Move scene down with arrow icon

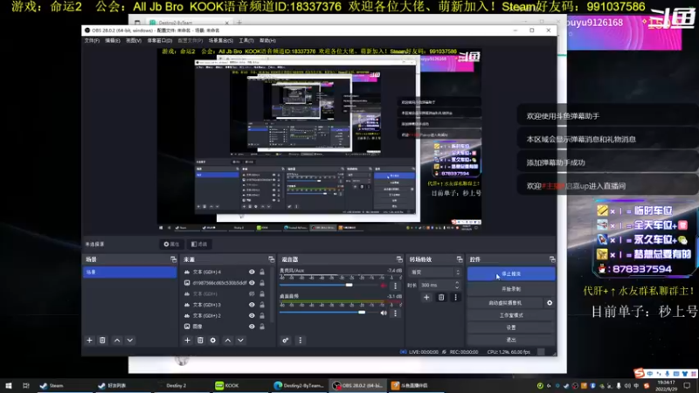click(129, 341)
